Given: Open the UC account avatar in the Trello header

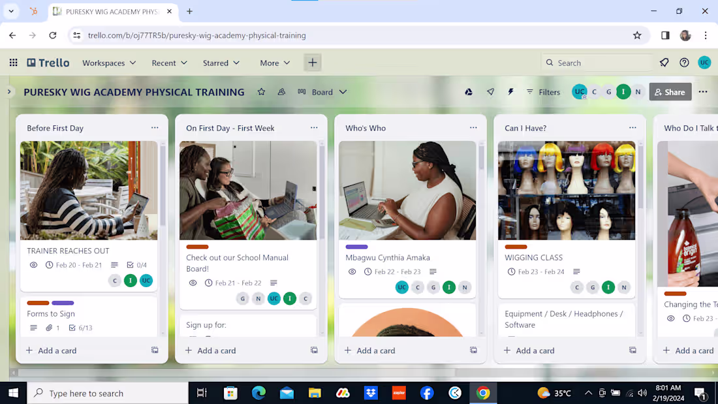Looking at the screenshot, I should pos(704,63).
